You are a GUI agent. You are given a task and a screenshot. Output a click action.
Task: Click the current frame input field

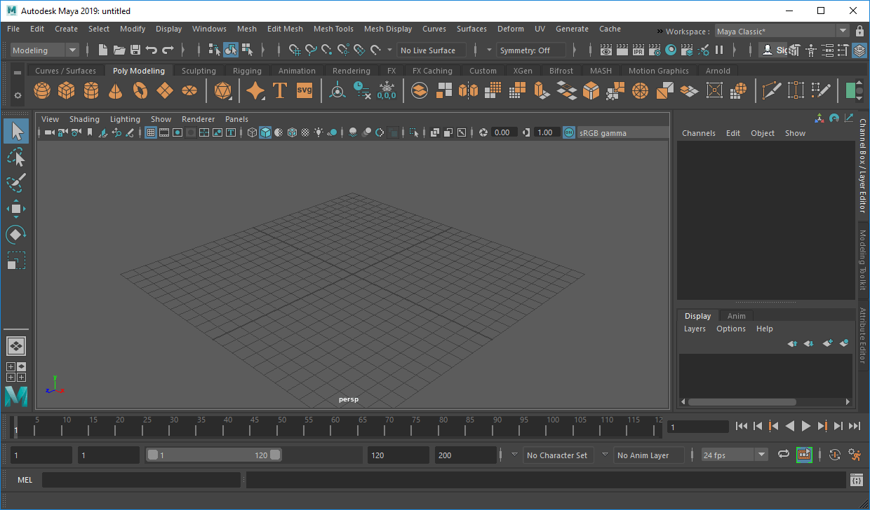(x=698, y=427)
